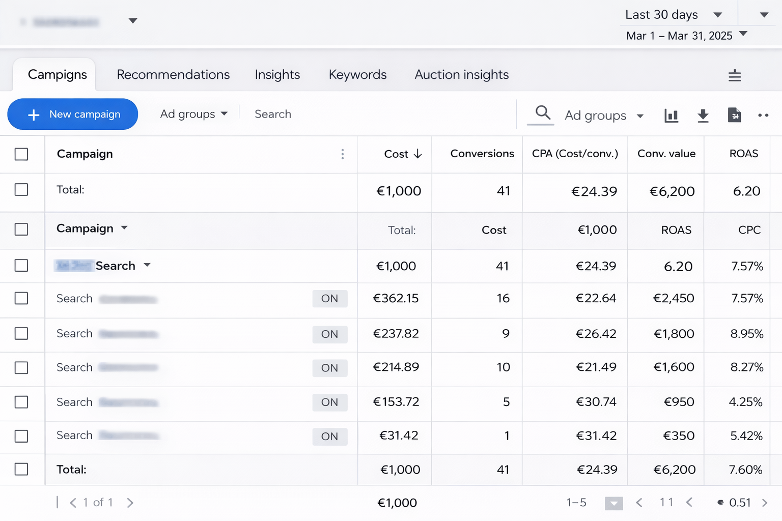
Task: Open the report document icon
Action: point(734,115)
